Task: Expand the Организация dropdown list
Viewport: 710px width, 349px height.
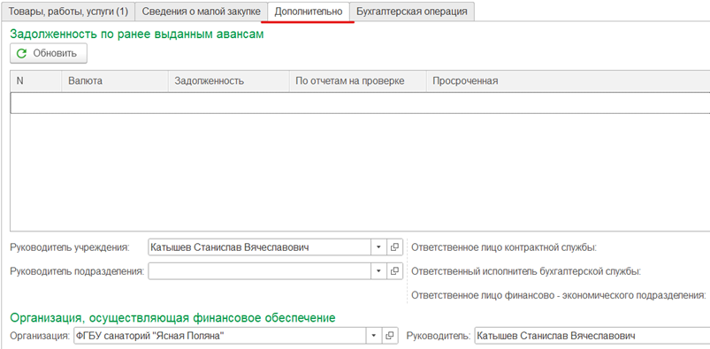Action: [374, 336]
